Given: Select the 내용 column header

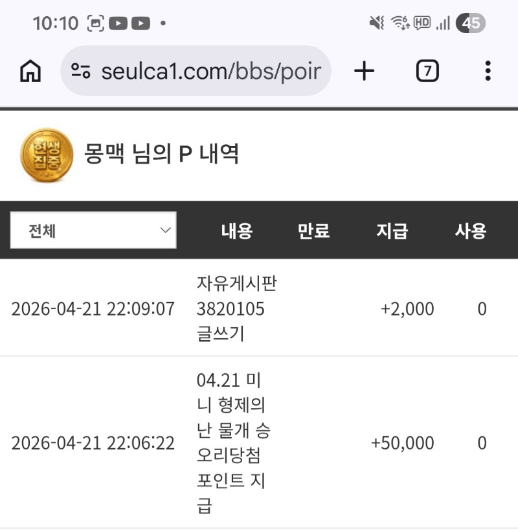Looking at the screenshot, I should point(237,231).
